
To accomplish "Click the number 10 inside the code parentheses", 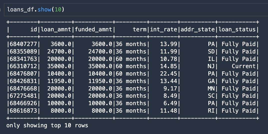I will click(x=58, y=9).
